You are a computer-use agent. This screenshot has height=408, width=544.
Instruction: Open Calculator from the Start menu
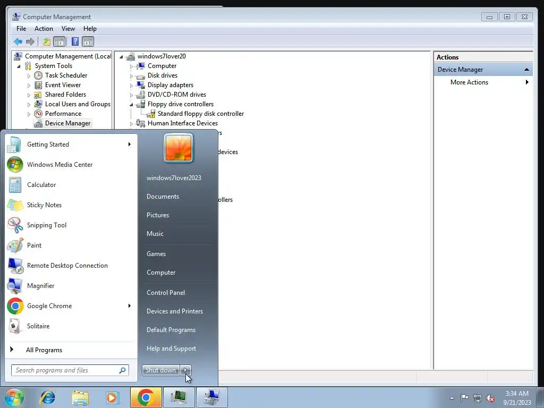pos(71,184)
